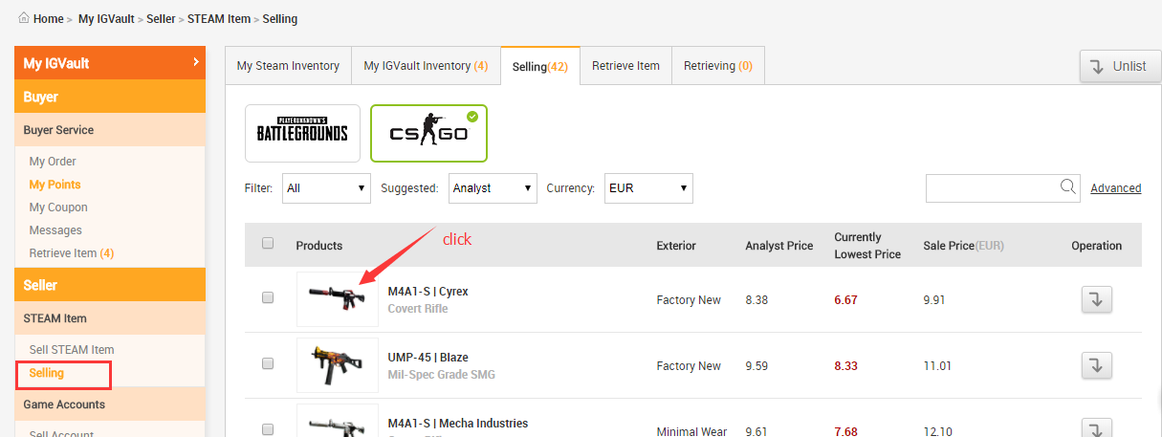Screen dimensions: 1162x437
Task: Open Selling link in sidebar
Action: pyautogui.click(x=47, y=373)
